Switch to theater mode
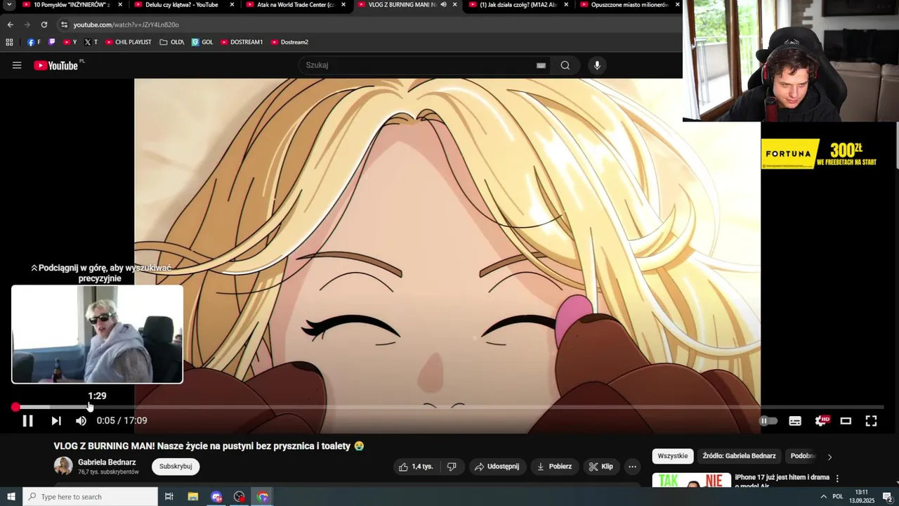Image resolution: width=899 pixels, height=506 pixels. point(846,421)
